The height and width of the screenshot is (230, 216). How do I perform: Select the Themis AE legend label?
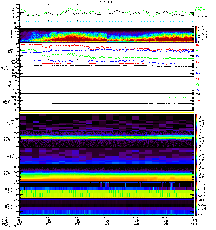pyautogui.click(x=202, y=16)
